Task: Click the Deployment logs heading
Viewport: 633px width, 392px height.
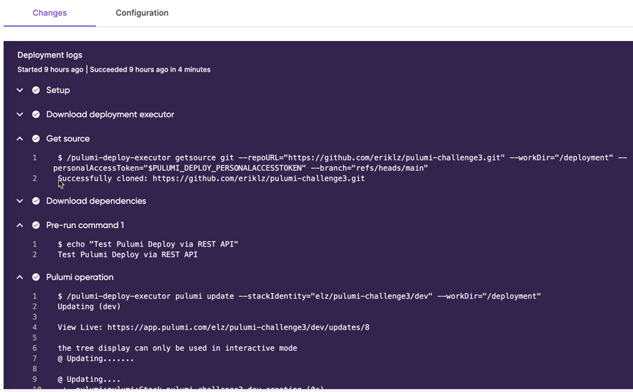Action: 50,55
